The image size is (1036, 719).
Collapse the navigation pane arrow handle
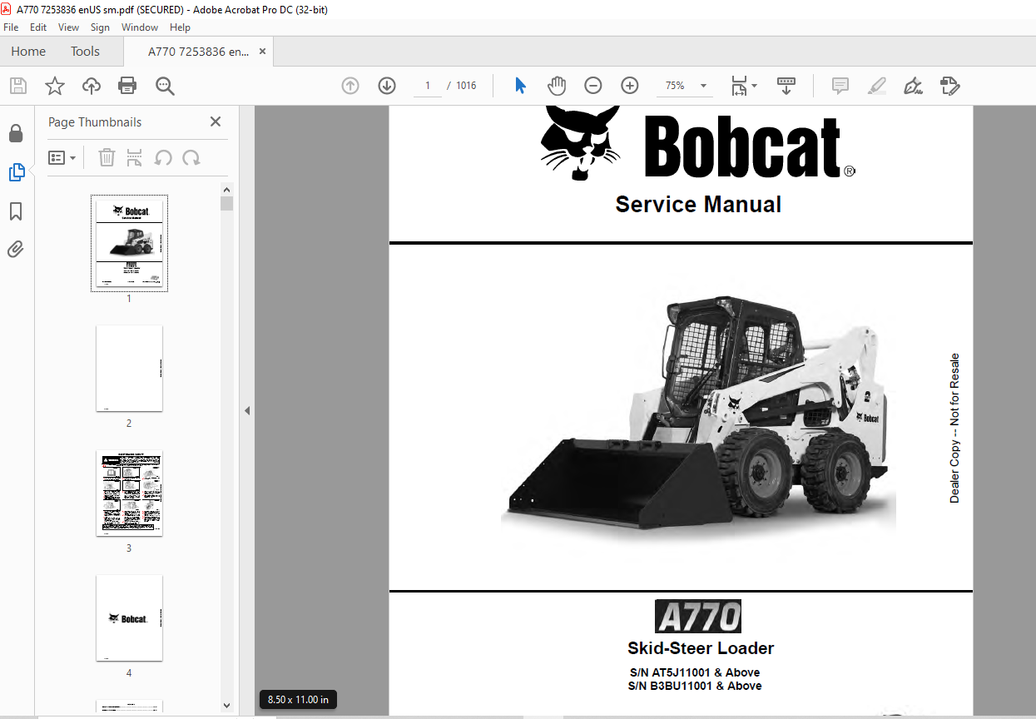pyautogui.click(x=247, y=411)
